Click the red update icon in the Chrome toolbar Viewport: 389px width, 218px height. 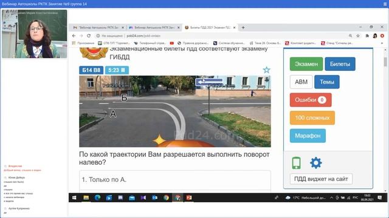pos(382,36)
